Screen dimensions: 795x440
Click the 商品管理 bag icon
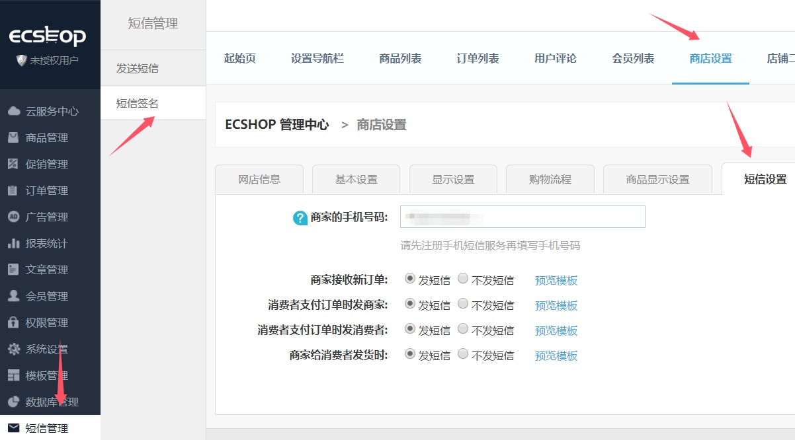click(14, 137)
